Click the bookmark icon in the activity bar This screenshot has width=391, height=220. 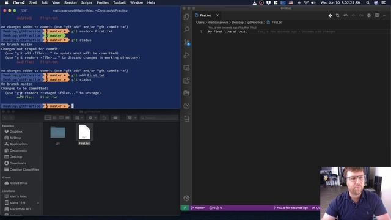[186, 119]
